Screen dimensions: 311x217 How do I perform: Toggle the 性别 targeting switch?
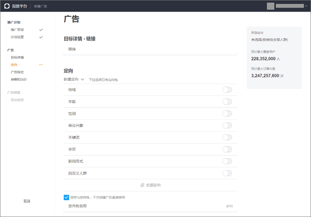click(227, 113)
